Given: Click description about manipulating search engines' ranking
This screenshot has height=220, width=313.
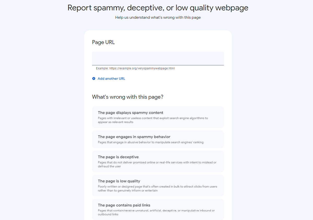Looking at the screenshot, I should (x=151, y=142).
